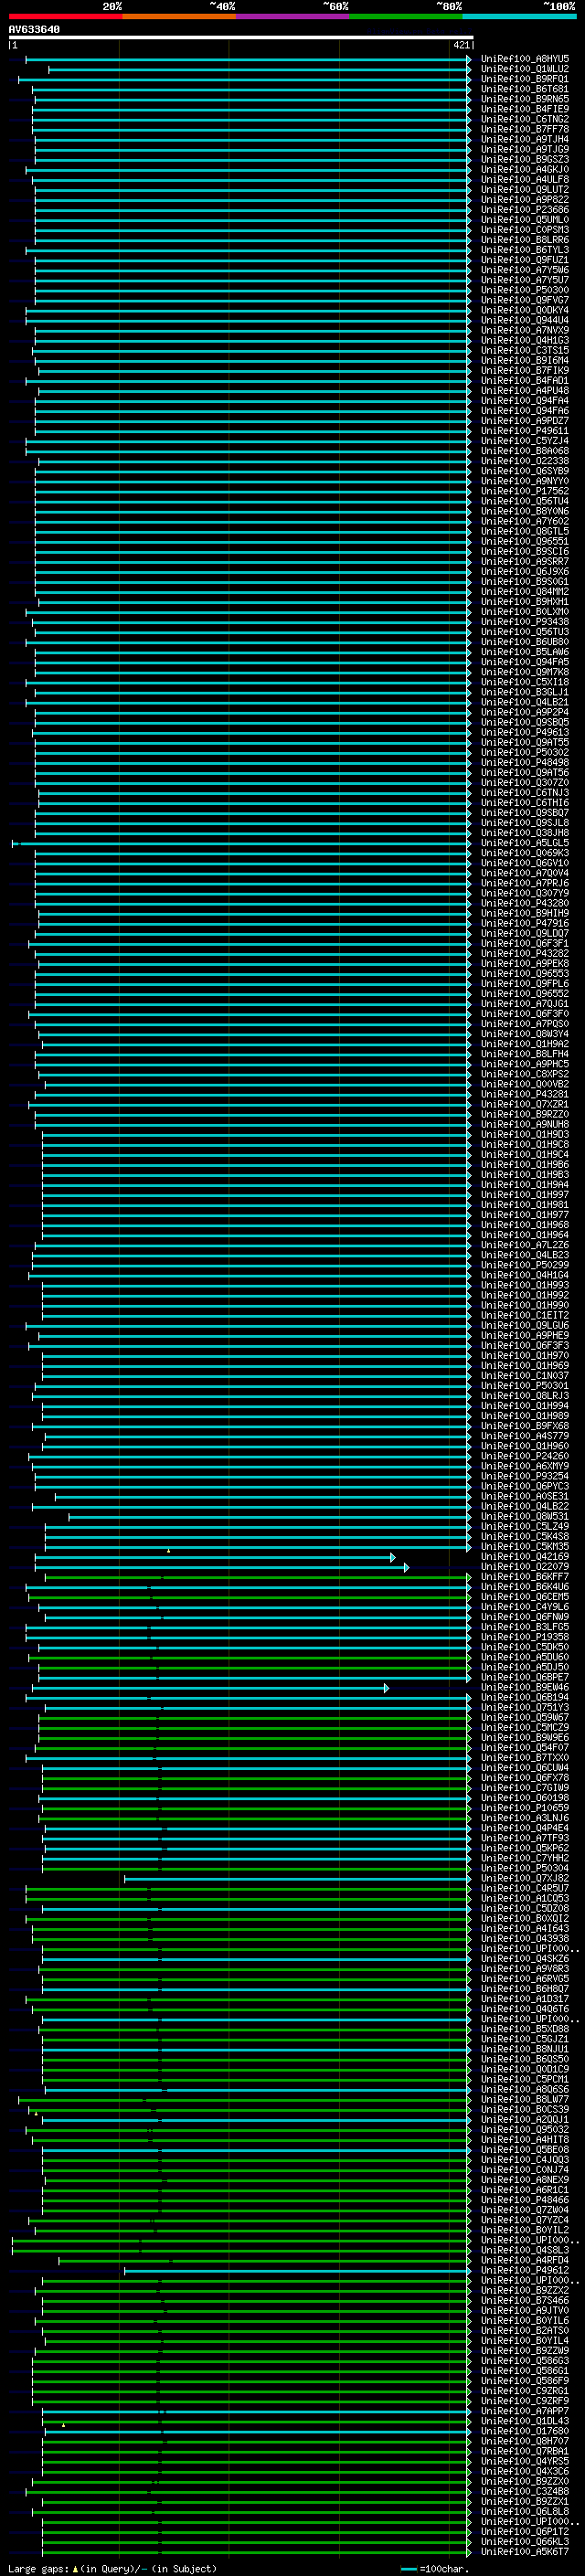Screen dimensions: 585x2576
Task: Select the hit UniRef100_B7FIK9
Action: pyautogui.click(x=524, y=371)
